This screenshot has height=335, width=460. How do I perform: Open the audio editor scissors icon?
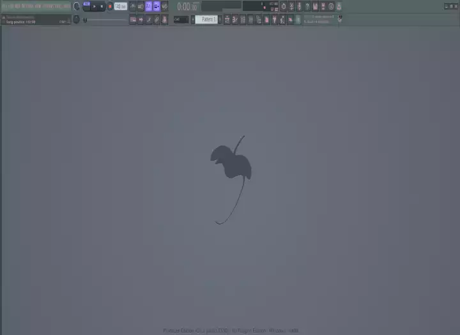coord(291,6)
